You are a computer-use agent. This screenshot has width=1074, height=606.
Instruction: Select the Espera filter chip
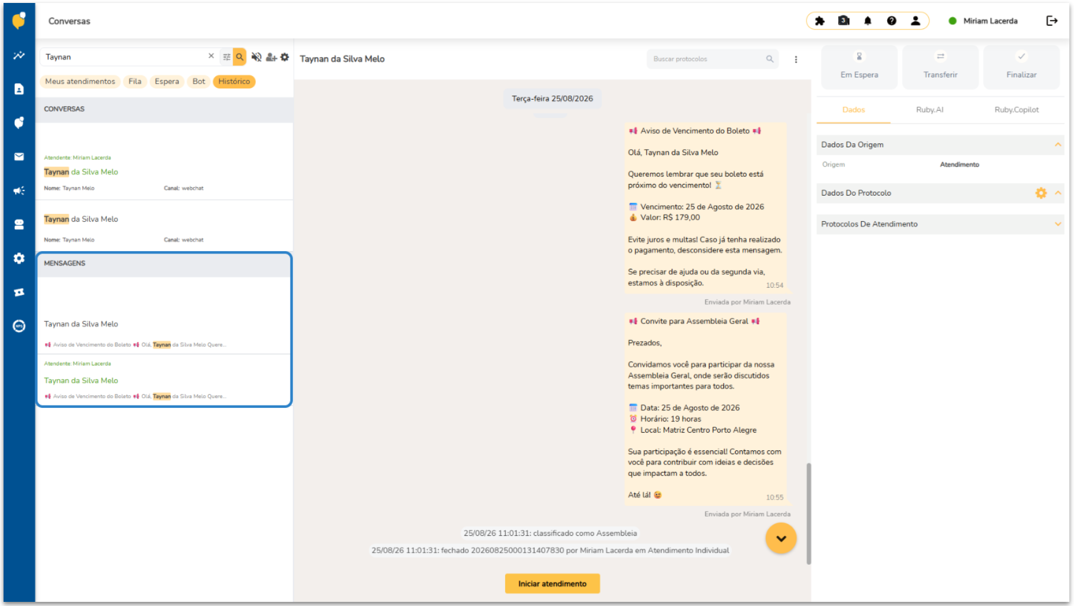[x=167, y=81]
